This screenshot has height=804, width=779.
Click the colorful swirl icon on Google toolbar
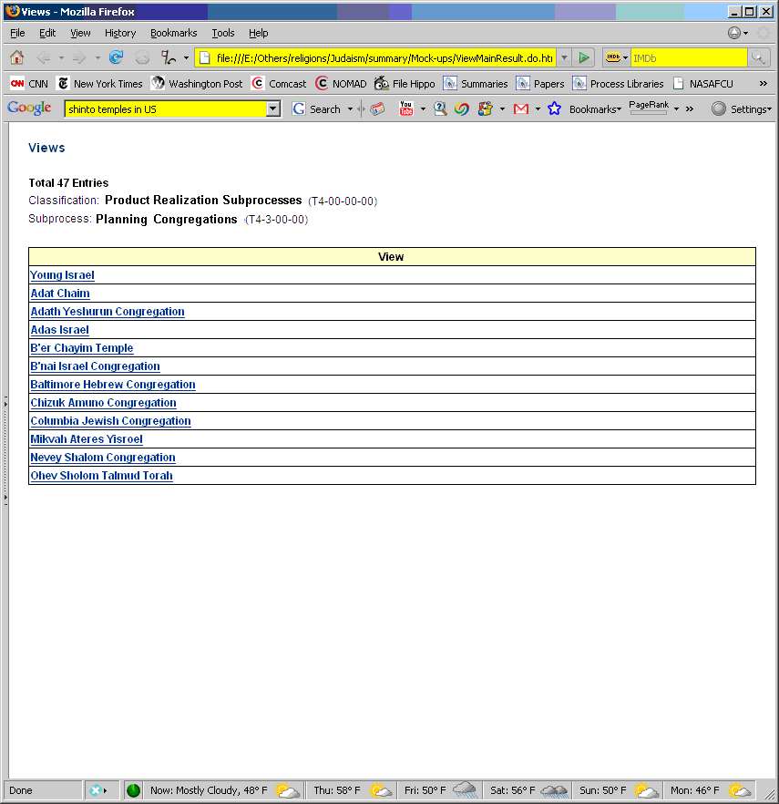tap(462, 108)
